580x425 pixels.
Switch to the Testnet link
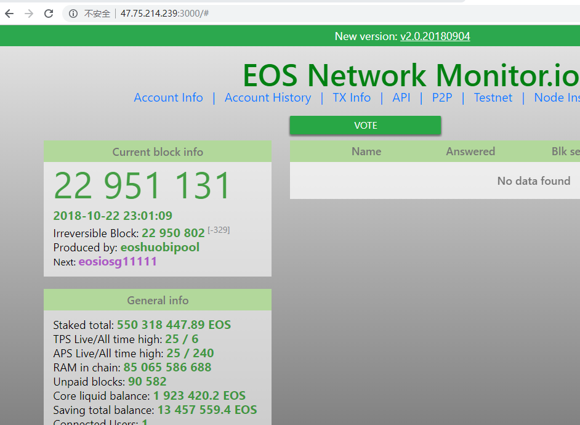tap(493, 98)
